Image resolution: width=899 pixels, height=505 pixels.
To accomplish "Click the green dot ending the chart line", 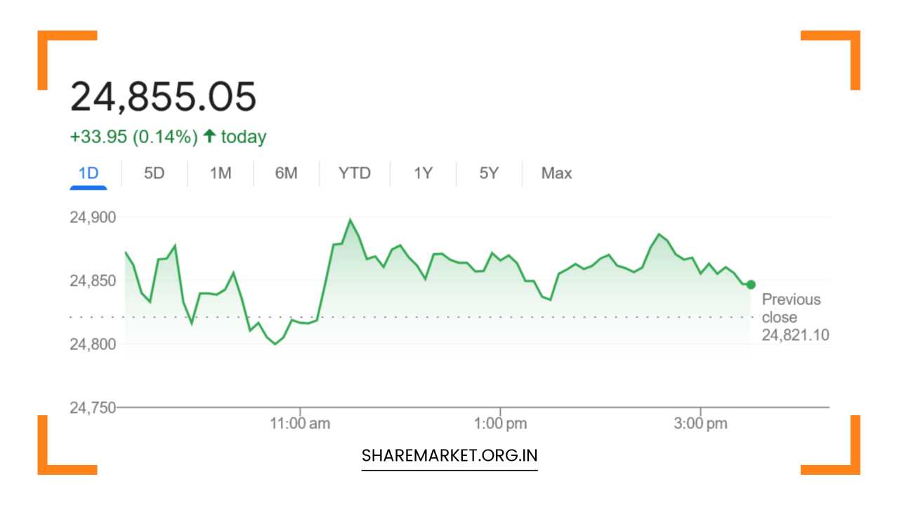I will point(751,284).
